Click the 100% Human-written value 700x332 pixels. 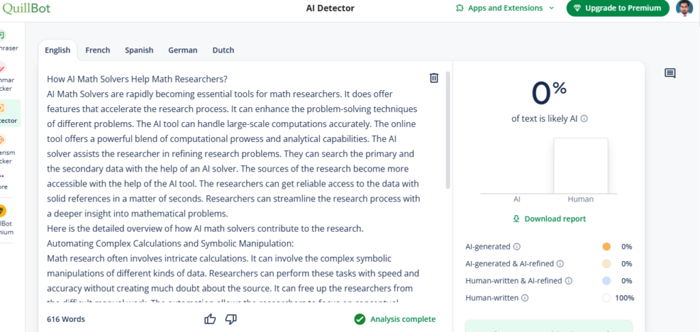coord(625,298)
